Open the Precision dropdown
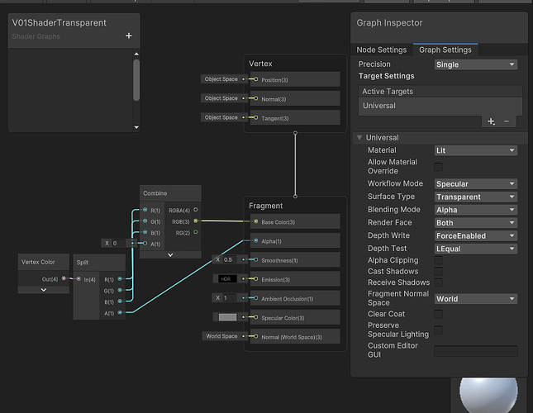This screenshot has height=413, width=533. coord(476,64)
